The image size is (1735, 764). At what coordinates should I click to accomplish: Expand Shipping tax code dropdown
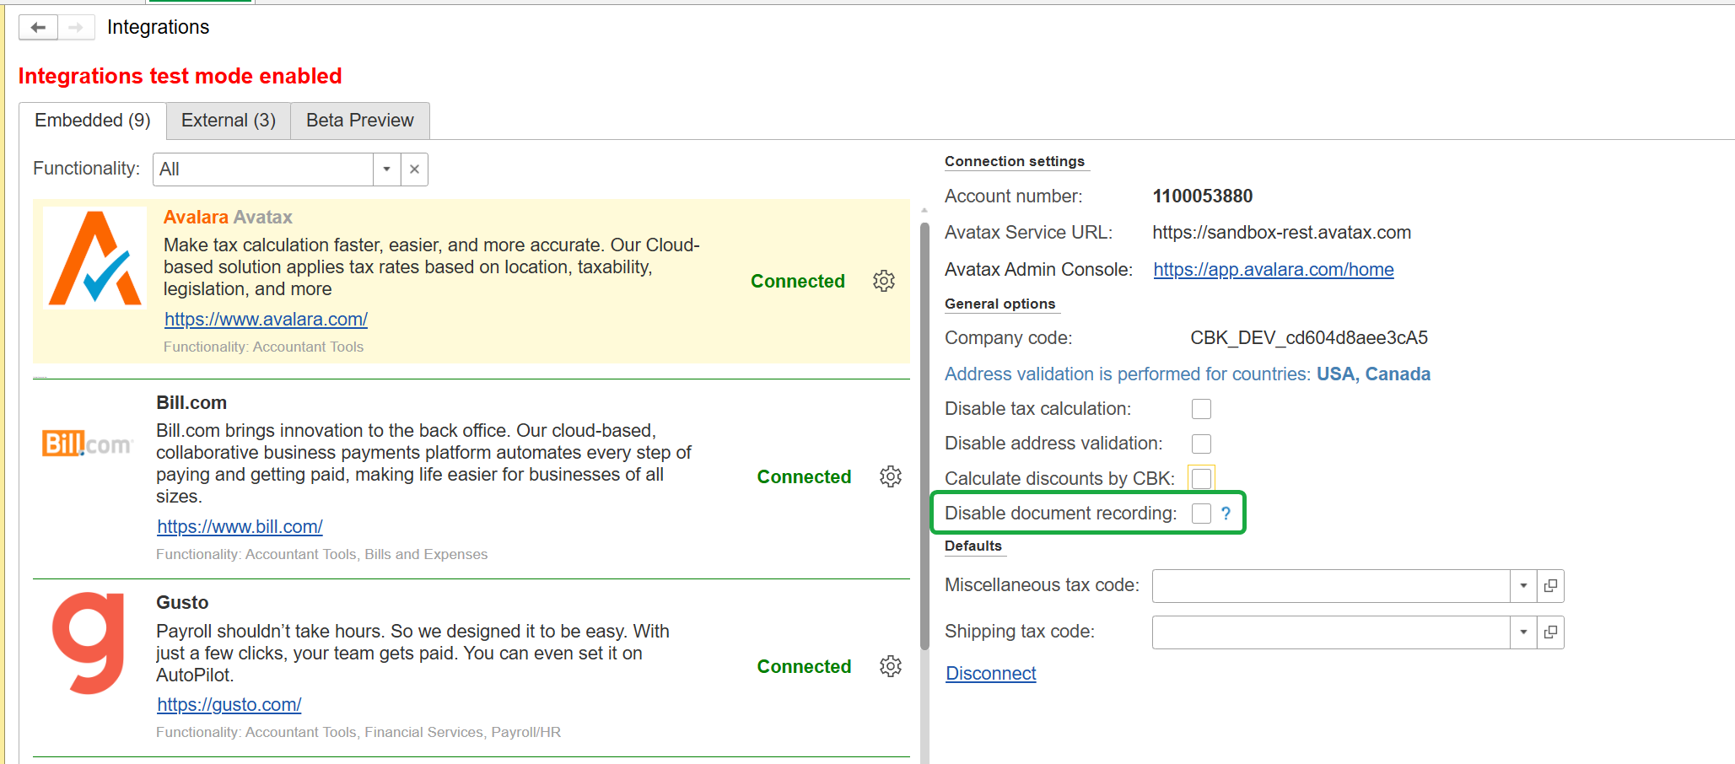tap(1523, 632)
